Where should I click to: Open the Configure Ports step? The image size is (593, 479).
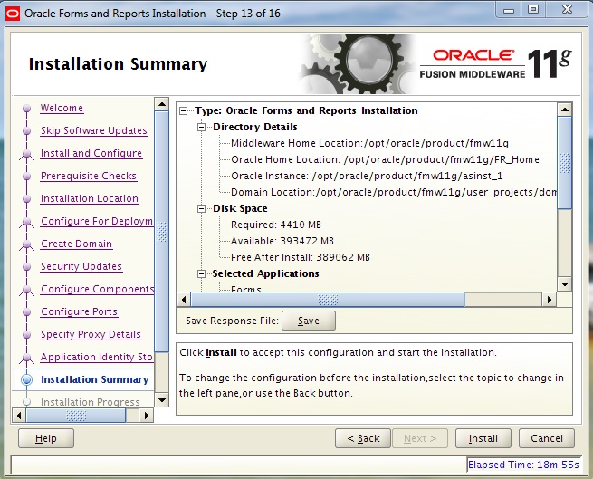click(x=79, y=312)
